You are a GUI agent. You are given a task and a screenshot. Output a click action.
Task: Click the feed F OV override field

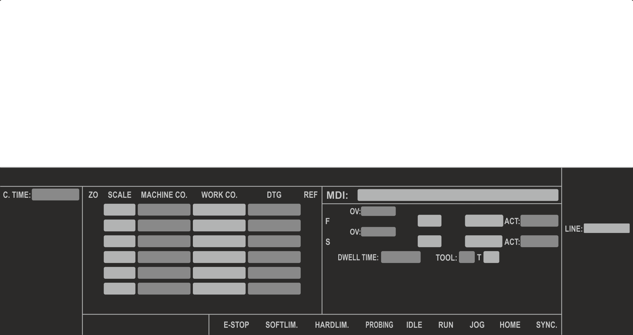pos(378,211)
